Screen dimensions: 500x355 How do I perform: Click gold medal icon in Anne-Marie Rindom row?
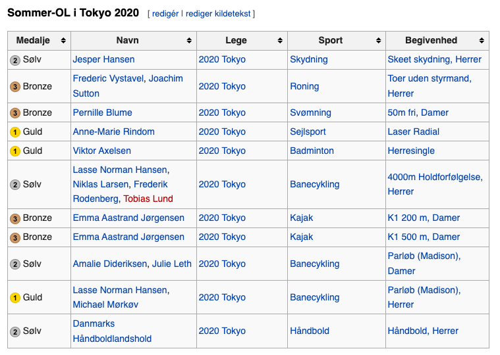[x=15, y=132]
